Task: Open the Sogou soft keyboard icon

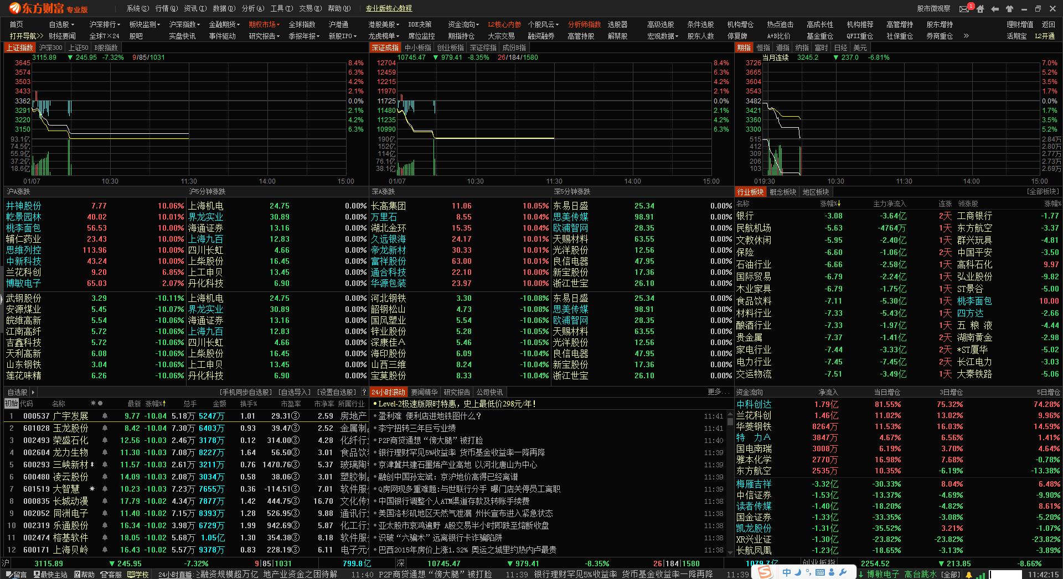Action: [821, 573]
